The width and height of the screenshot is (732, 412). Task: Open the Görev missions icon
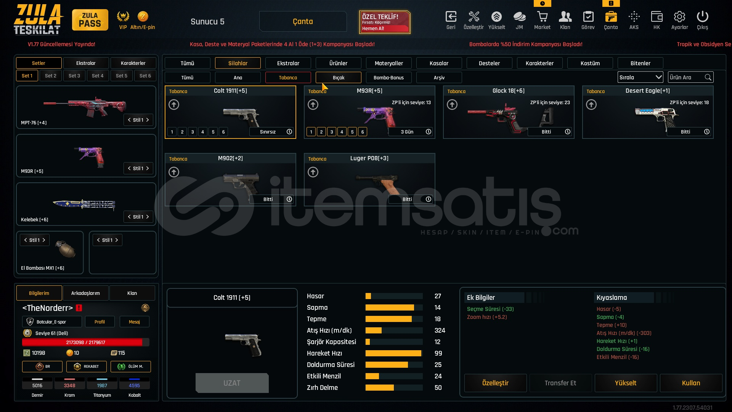[588, 17]
